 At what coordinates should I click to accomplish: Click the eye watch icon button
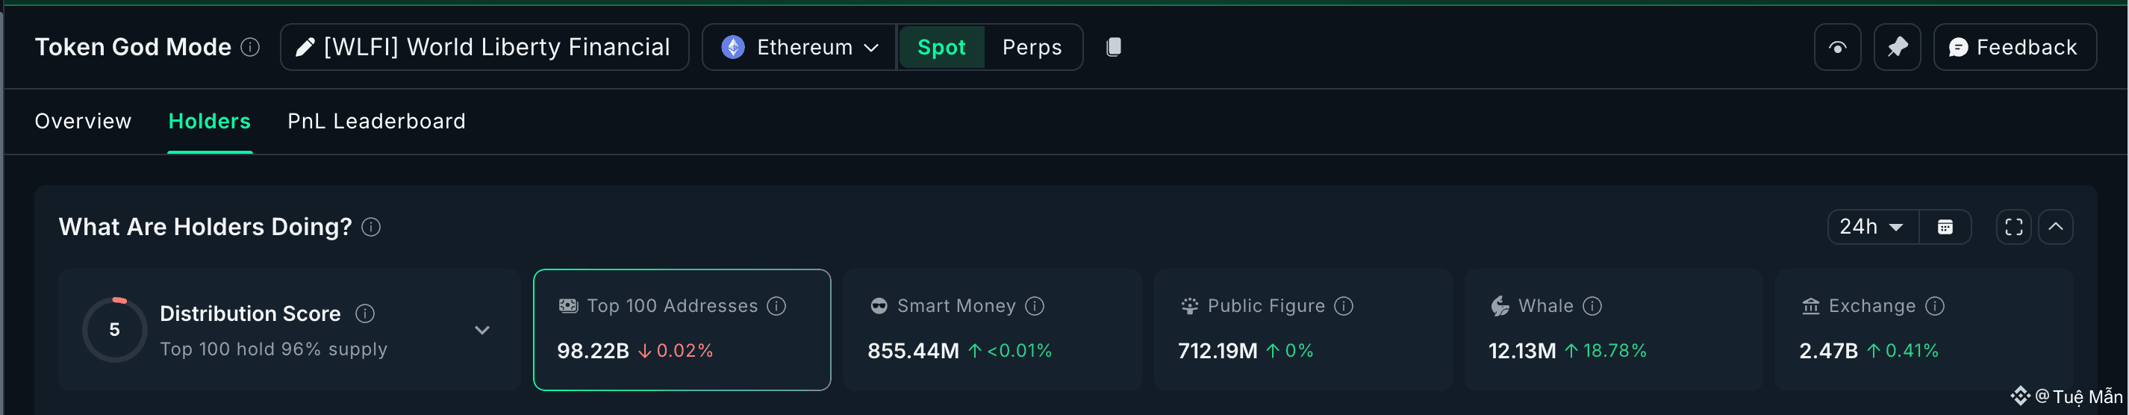point(1836,47)
